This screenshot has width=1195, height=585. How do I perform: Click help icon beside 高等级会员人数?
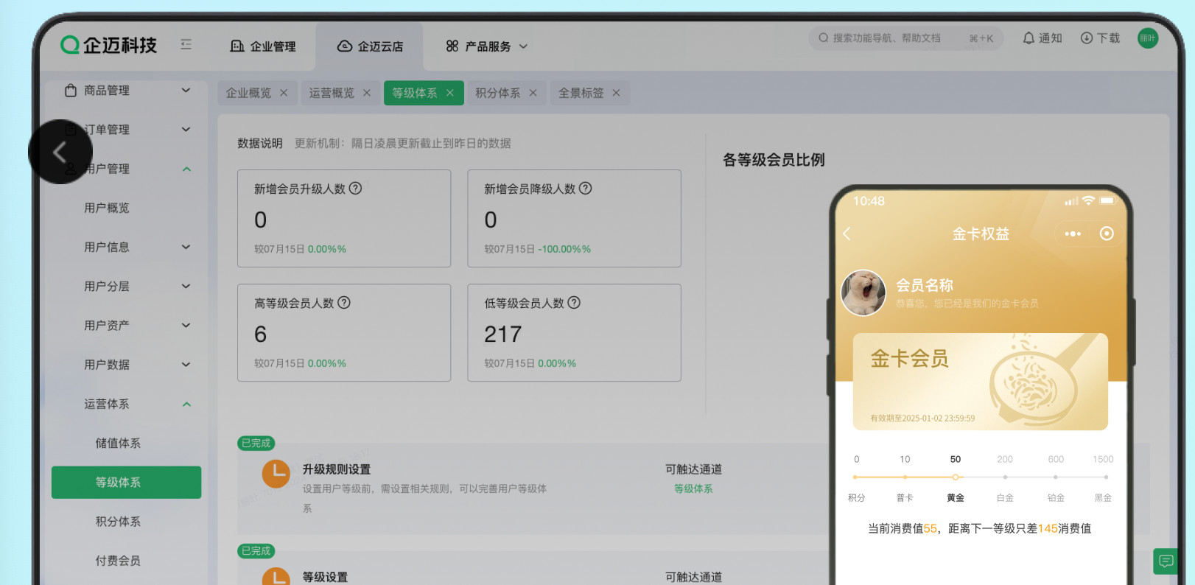(344, 303)
